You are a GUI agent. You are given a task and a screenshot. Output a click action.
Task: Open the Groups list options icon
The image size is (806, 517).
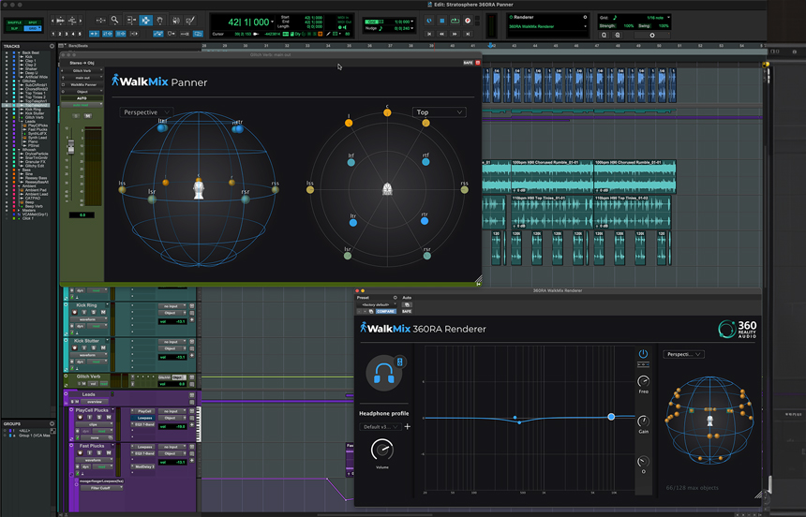(52, 423)
